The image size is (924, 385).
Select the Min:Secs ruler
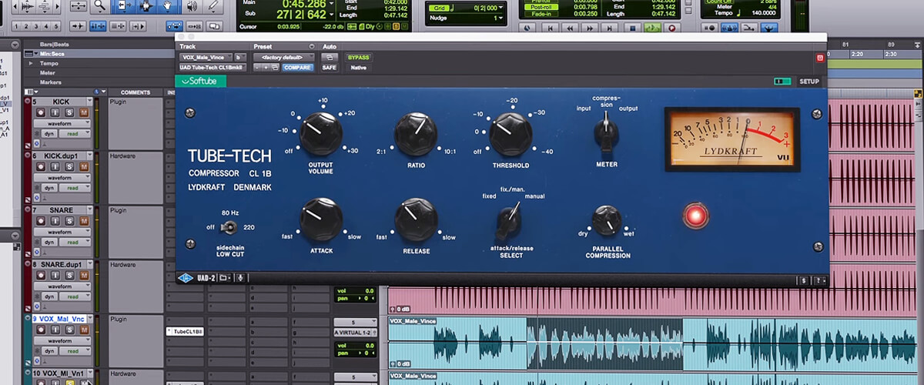(x=52, y=54)
